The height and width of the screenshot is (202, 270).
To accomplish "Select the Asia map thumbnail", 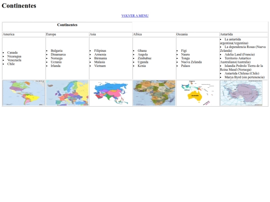I will click(x=110, y=93).
